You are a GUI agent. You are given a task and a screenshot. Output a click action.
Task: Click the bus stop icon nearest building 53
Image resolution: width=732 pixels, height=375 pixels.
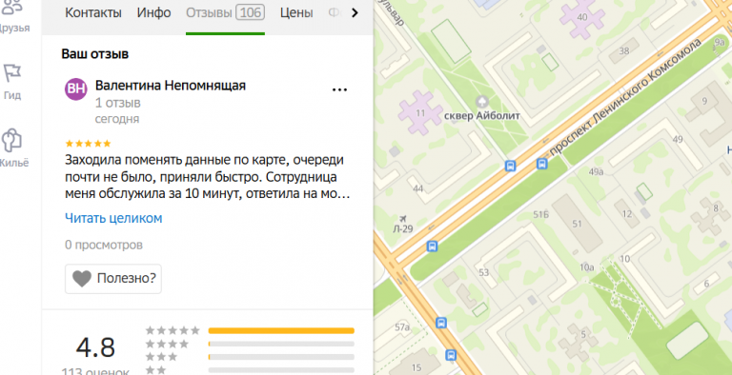coord(433,246)
